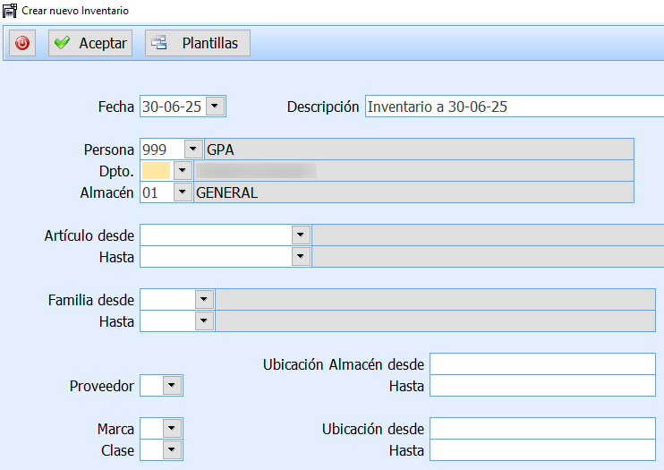664x470 pixels.
Task: Click the Ubicación Almacén desde field
Action: click(542, 364)
